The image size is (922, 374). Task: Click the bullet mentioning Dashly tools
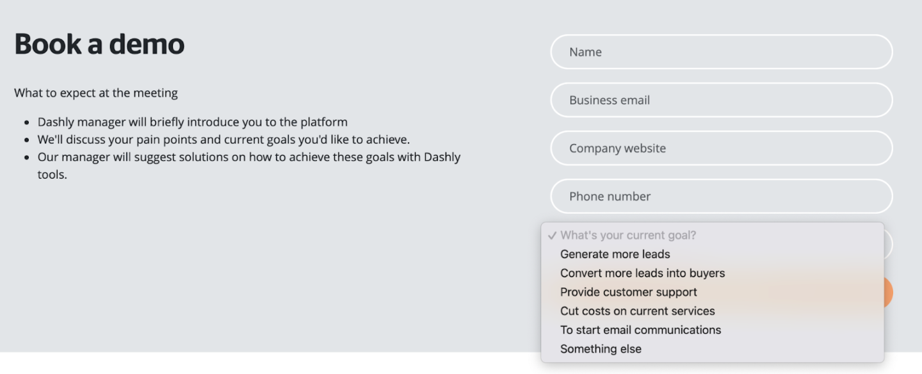[250, 157]
